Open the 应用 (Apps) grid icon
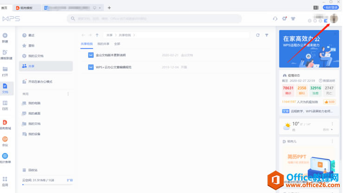 pos(5,179)
